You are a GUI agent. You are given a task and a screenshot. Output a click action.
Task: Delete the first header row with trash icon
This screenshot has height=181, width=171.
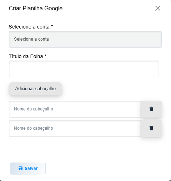[x=151, y=109]
